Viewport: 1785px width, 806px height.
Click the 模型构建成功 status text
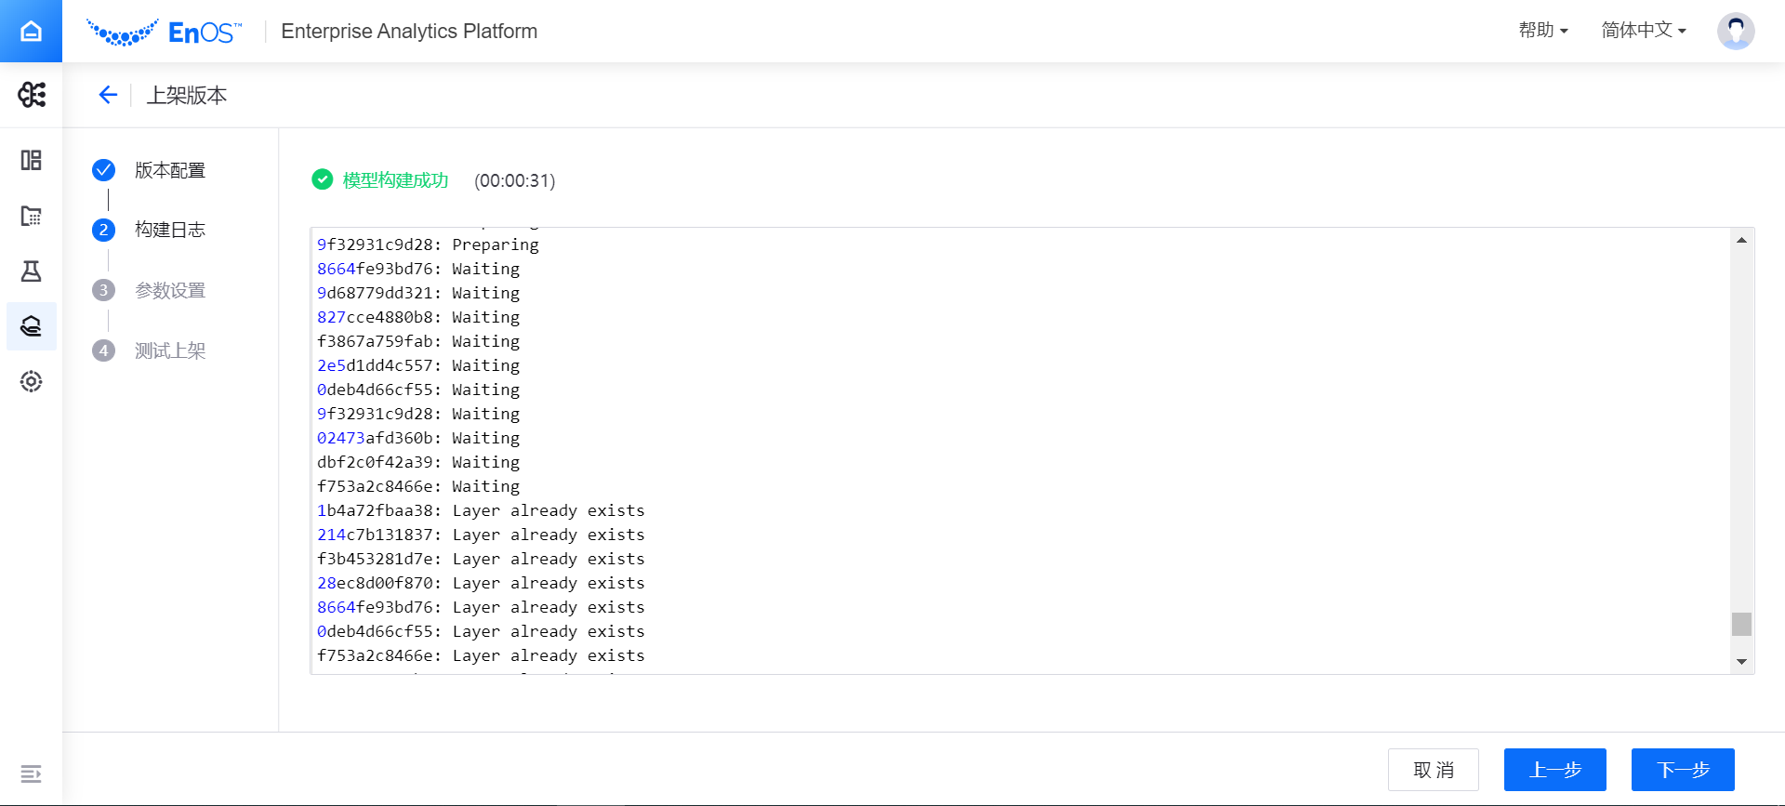(x=396, y=180)
